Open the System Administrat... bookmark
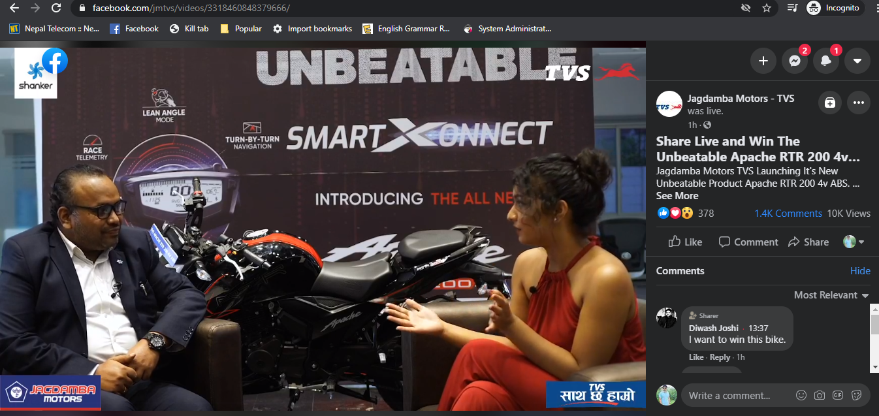This screenshot has height=416, width=879. click(x=507, y=29)
